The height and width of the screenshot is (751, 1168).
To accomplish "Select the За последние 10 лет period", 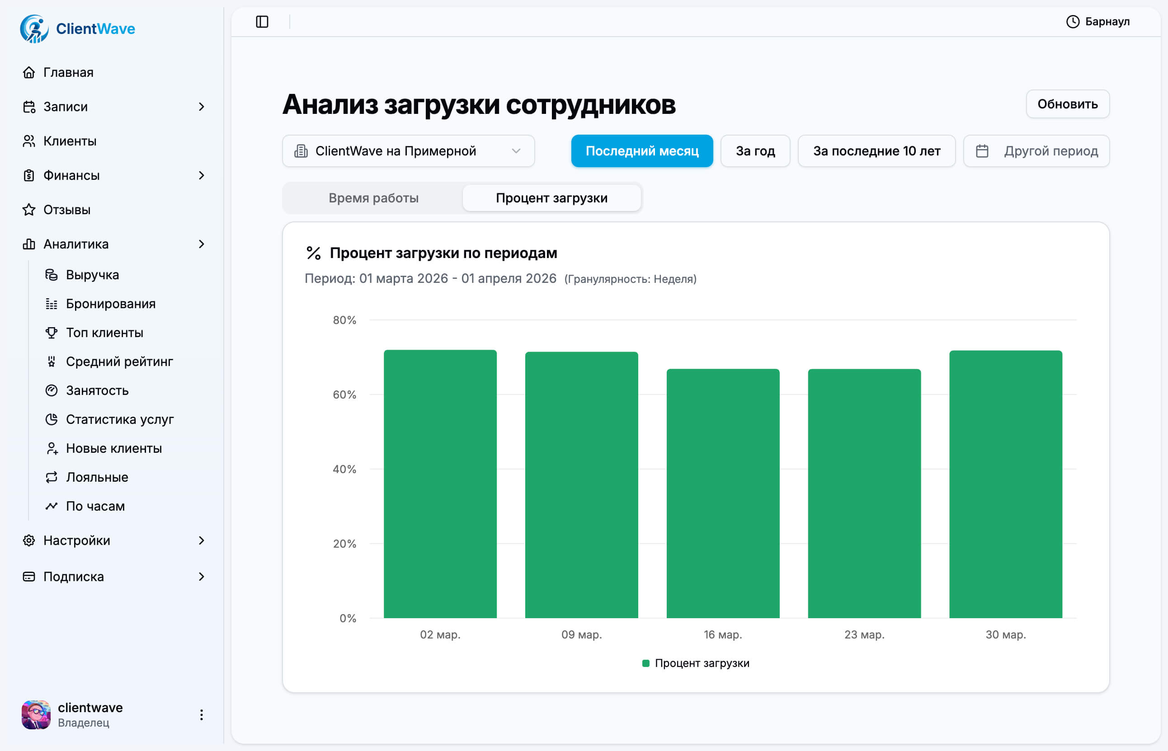I will pos(876,150).
